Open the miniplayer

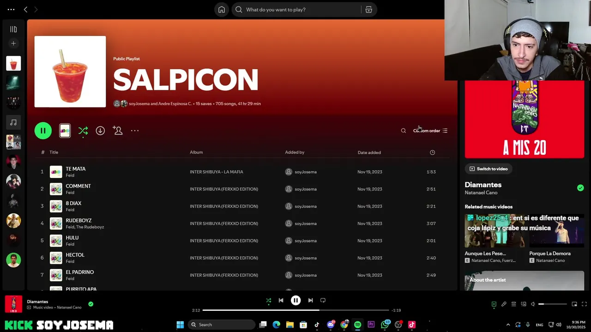click(x=574, y=304)
